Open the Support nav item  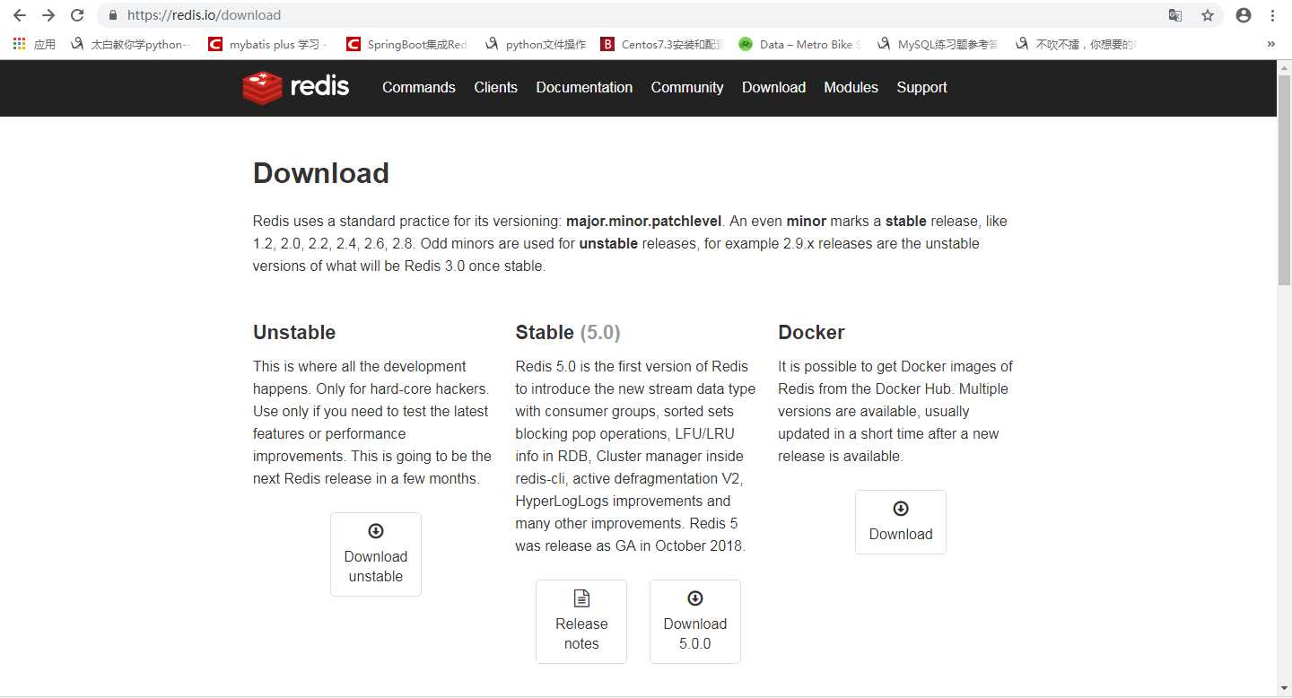[921, 87]
